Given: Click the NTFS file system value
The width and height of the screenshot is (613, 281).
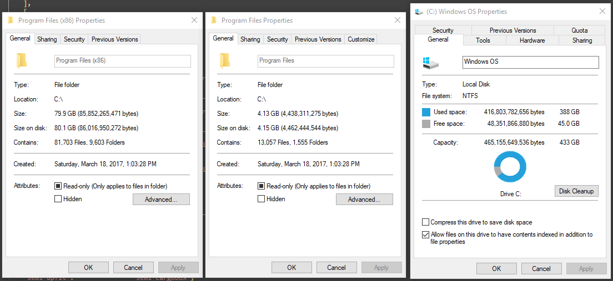Looking at the screenshot, I should click(470, 96).
